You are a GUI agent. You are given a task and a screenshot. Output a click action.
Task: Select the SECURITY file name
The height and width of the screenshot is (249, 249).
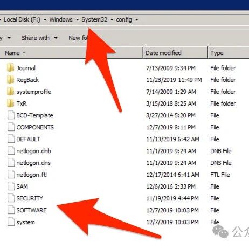pyautogui.click(x=30, y=198)
